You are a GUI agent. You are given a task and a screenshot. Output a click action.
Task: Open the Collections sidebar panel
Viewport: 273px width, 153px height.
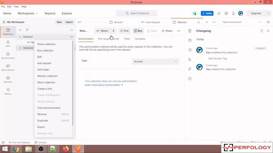8,32
